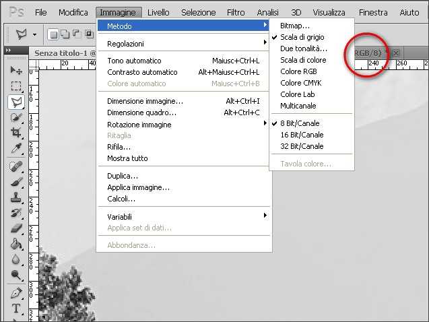
Task: Select the Eyedropper tool
Action: 16,148
